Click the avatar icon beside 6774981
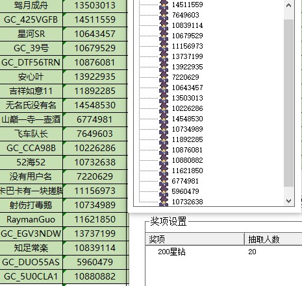 pyautogui.click(x=164, y=181)
